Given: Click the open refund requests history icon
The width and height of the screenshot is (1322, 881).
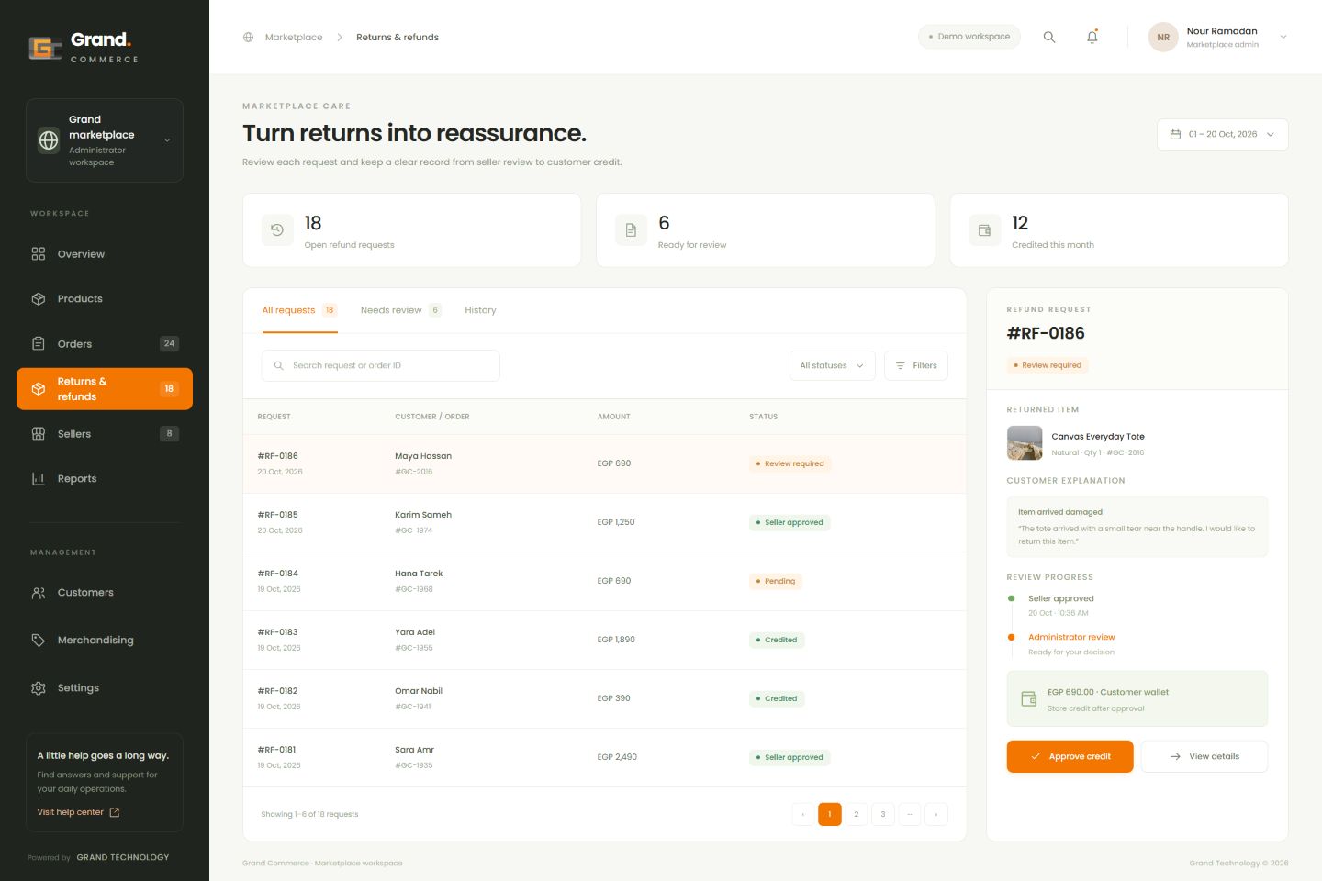Looking at the screenshot, I should coord(277,230).
